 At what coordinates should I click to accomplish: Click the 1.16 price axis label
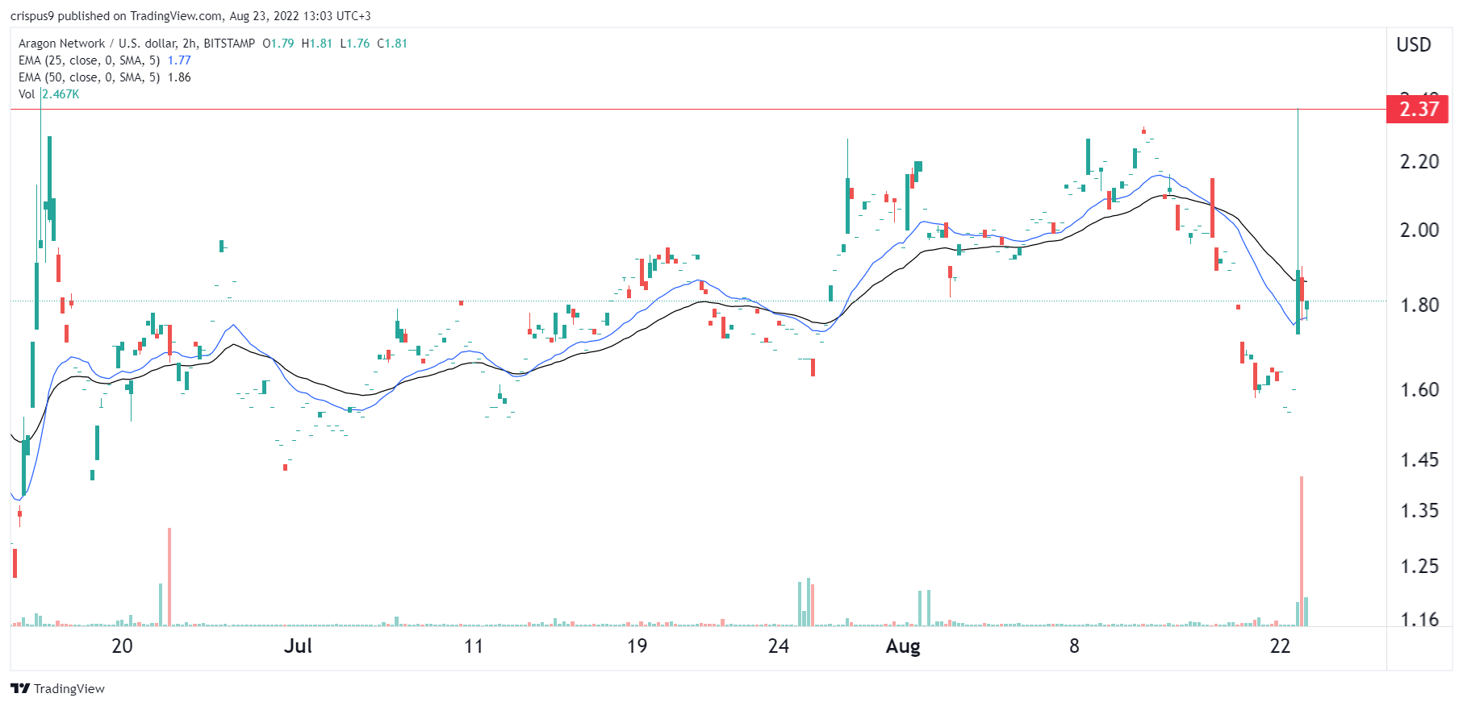point(1419,620)
